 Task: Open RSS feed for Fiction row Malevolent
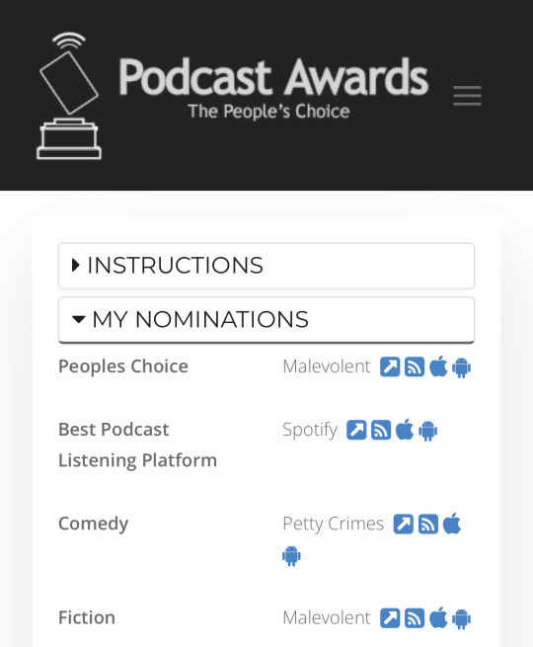(x=415, y=618)
